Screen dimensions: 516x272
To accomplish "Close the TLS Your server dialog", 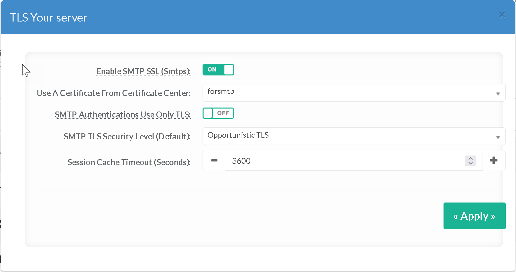I will click(502, 15).
